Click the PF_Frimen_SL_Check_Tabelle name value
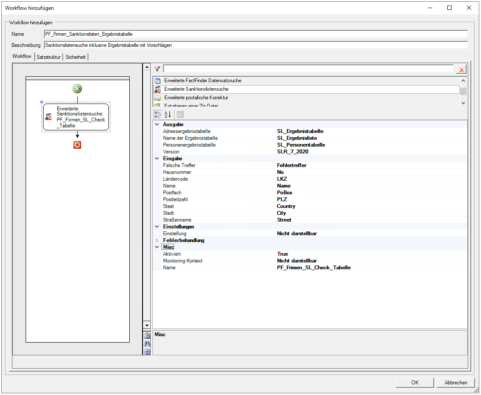The height and width of the screenshot is (395, 481). [314, 268]
